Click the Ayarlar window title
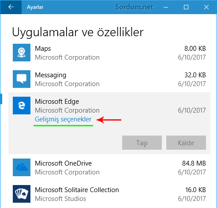Viewport: 217px width, 208px height. coord(35,7)
